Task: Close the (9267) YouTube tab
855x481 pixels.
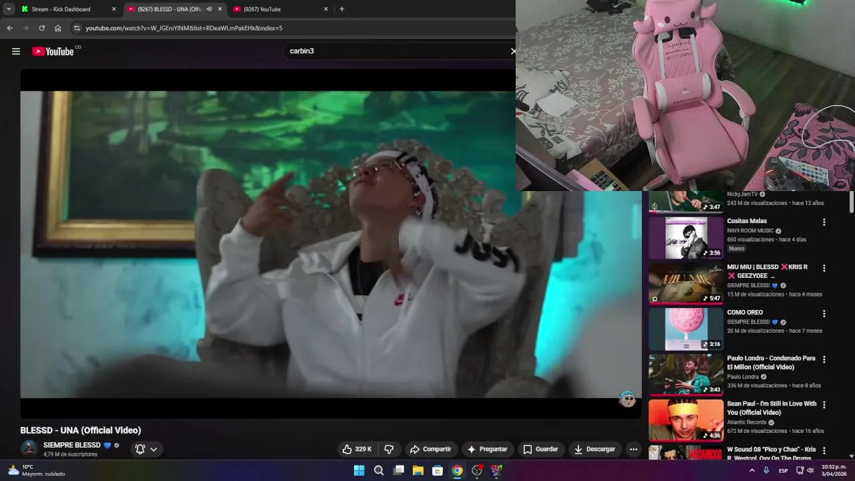Action: [x=326, y=9]
